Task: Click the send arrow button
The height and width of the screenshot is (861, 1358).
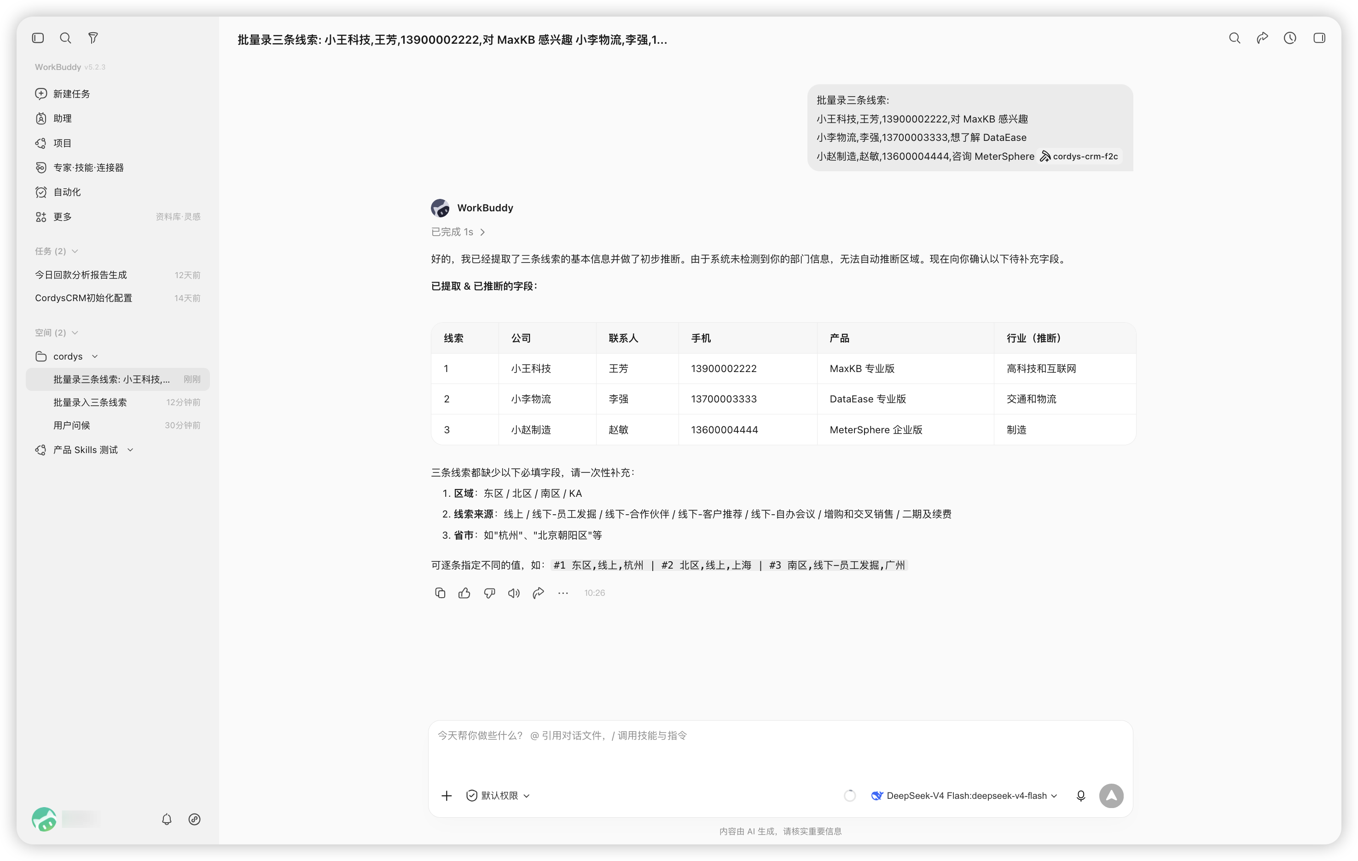Action: coord(1111,796)
